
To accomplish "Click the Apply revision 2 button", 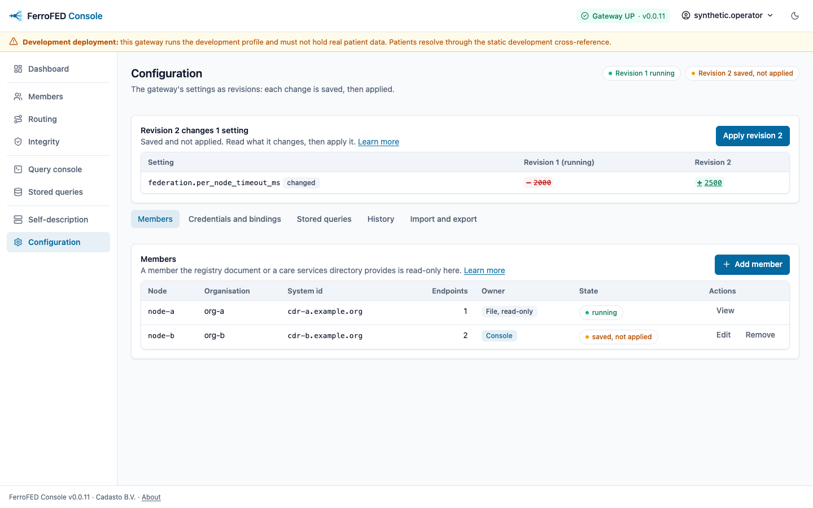I will 753,135.
